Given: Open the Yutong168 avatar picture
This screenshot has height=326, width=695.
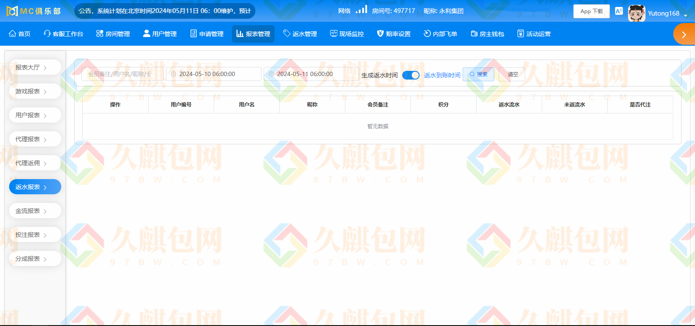Looking at the screenshot, I should (636, 13).
